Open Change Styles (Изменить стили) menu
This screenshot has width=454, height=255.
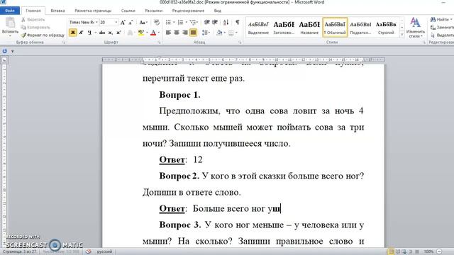coord(416,28)
